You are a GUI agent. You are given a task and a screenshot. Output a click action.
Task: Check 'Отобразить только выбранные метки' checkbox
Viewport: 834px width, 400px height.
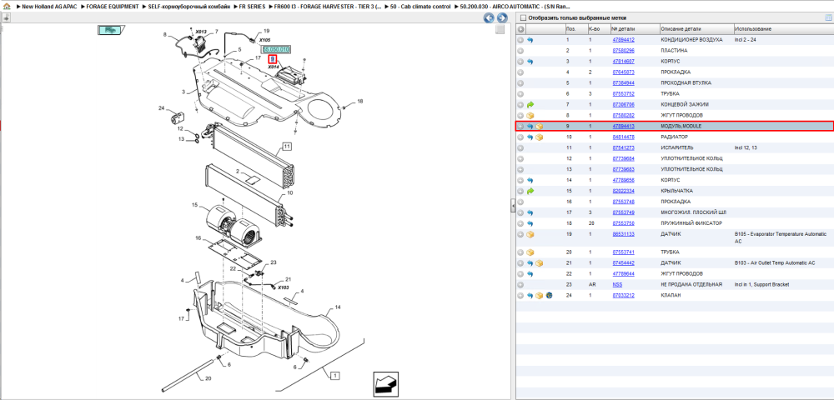click(522, 17)
